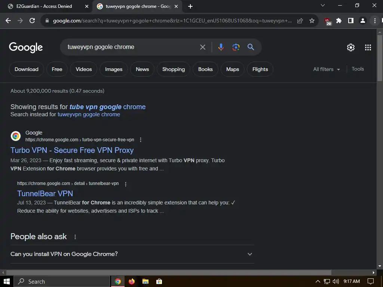Open more options for TunnelBear result

[126, 184]
